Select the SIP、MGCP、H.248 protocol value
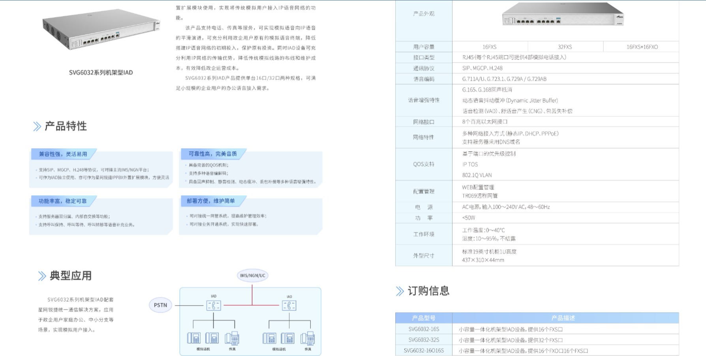706x356 pixels. (x=483, y=68)
